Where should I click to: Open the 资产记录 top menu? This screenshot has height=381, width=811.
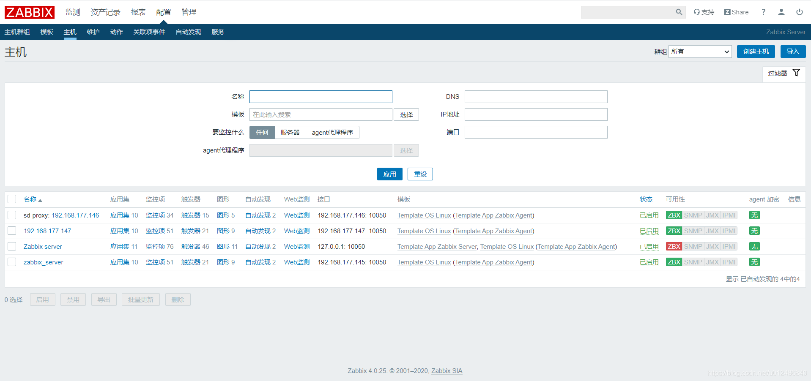pos(106,12)
